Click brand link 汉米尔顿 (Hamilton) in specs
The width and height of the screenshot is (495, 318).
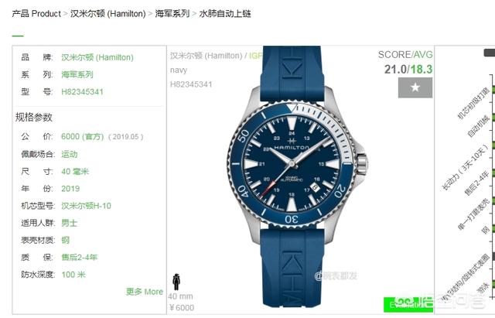[x=97, y=57]
